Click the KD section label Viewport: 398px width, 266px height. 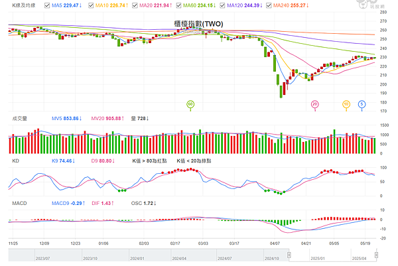point(15,161)
